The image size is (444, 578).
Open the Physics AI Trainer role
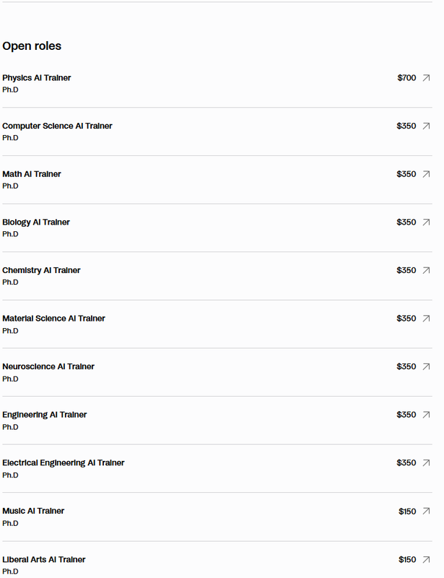37,78
